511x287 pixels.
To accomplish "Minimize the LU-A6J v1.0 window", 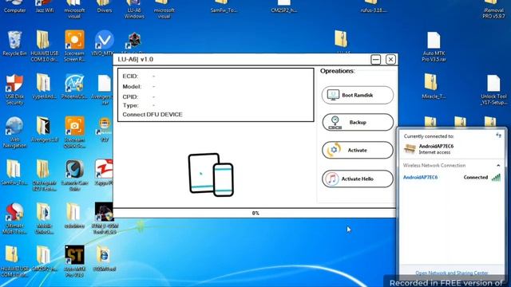I will point(376,60).
